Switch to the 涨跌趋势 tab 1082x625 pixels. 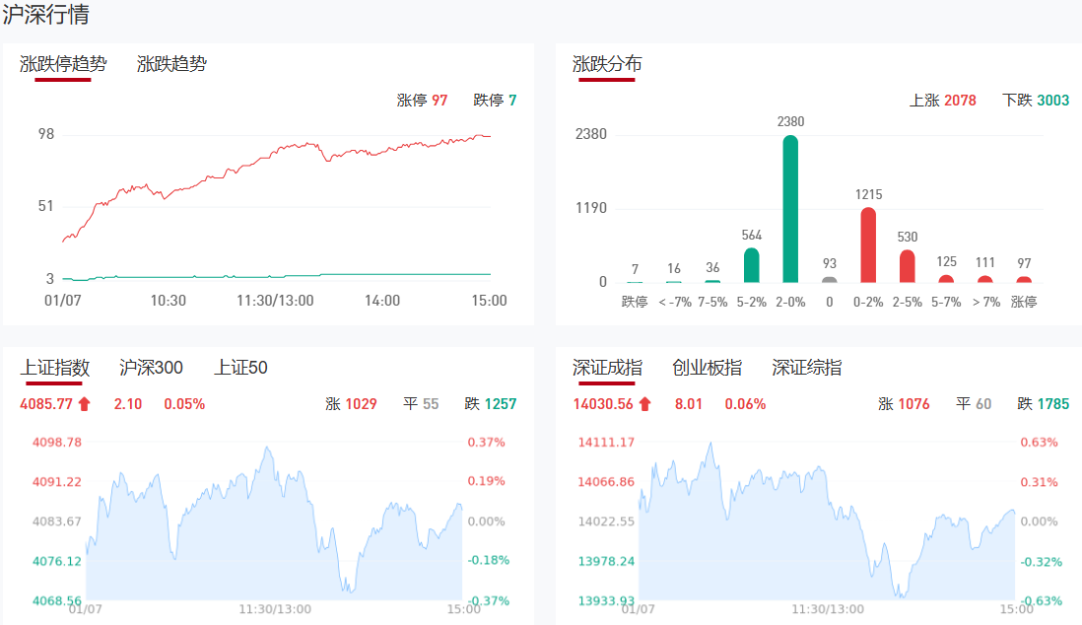coord(171,64)
